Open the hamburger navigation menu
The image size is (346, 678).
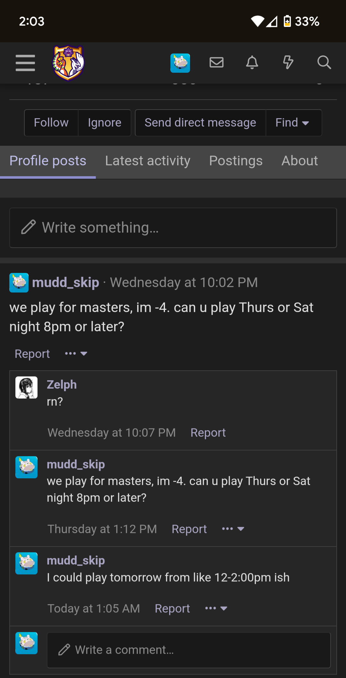click(25, 63)
